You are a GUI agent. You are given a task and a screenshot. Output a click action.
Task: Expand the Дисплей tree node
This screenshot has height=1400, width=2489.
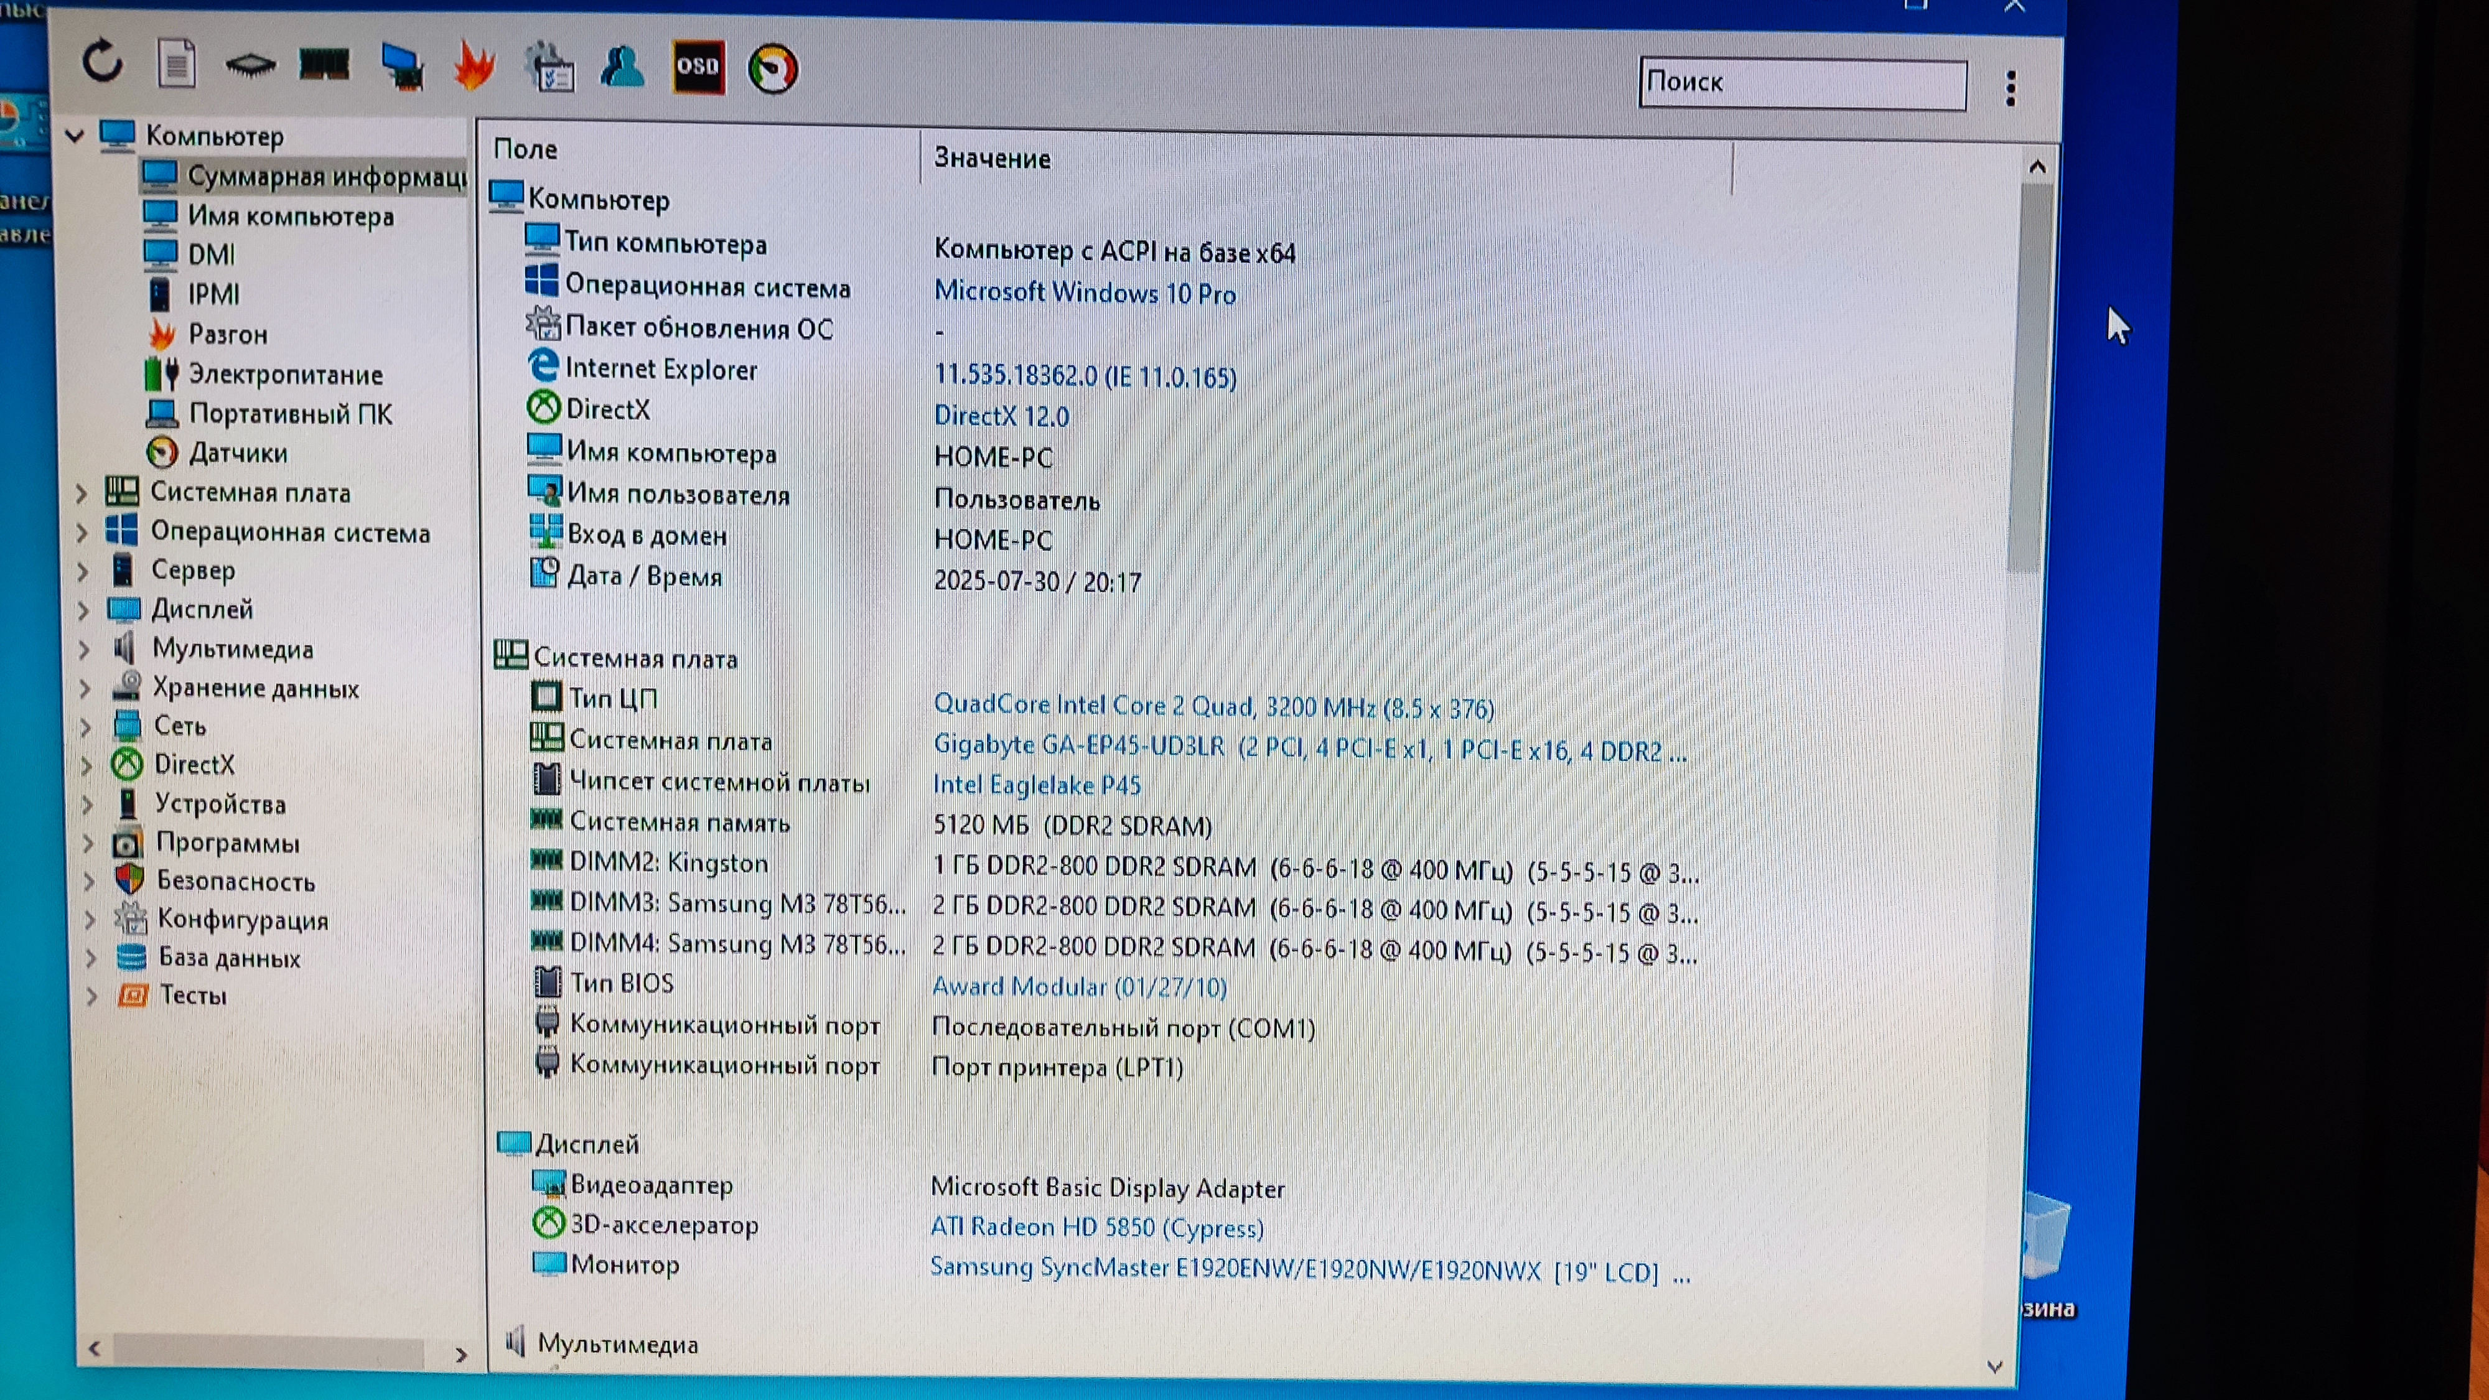(83, 610)
